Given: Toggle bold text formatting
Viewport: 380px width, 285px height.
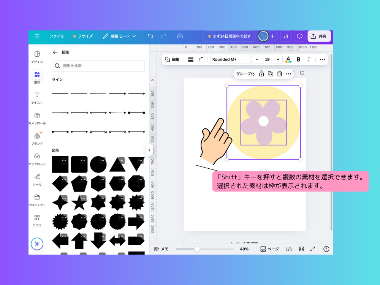Looking at the screenshot, I should (298, 59).
